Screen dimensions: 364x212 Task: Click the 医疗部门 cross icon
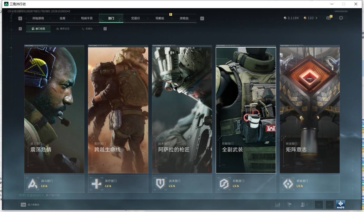coord(96,184)
